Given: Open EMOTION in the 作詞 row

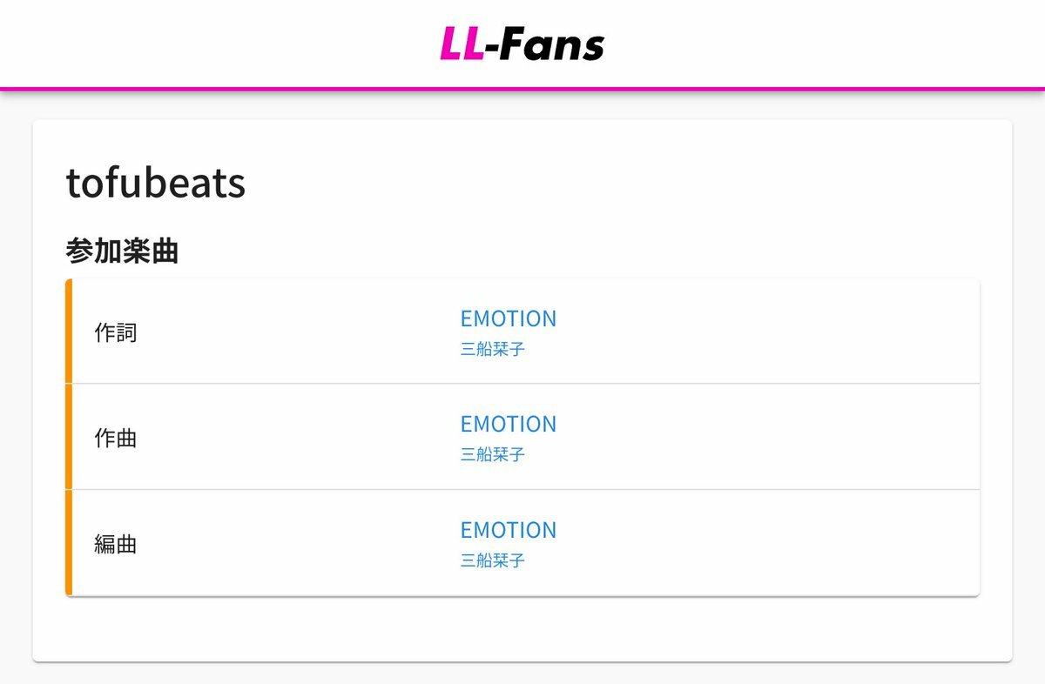Looking at the screenshot, I should [x=509, y=319].
